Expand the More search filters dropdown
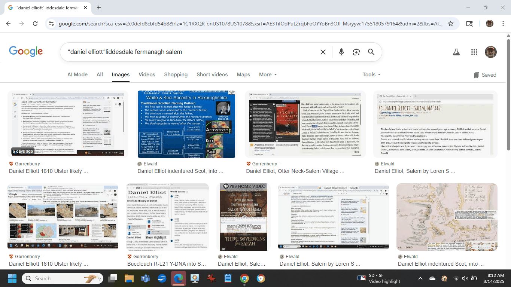The width and height of the screenshot is (511, 287). [268, 74]
